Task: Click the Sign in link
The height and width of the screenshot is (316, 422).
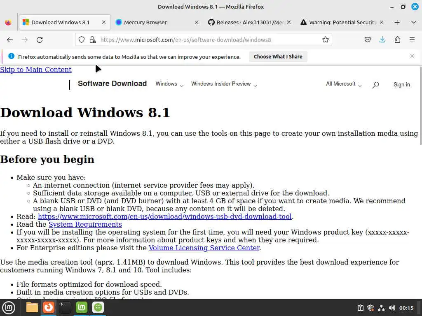Action: coord(401,85)
